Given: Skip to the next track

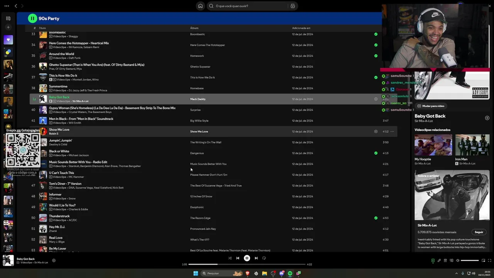Looking at the screenshot, I should 256,258.
